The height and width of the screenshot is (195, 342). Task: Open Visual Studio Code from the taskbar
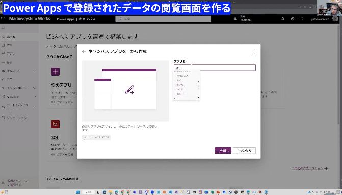click(x=170, y=192)
